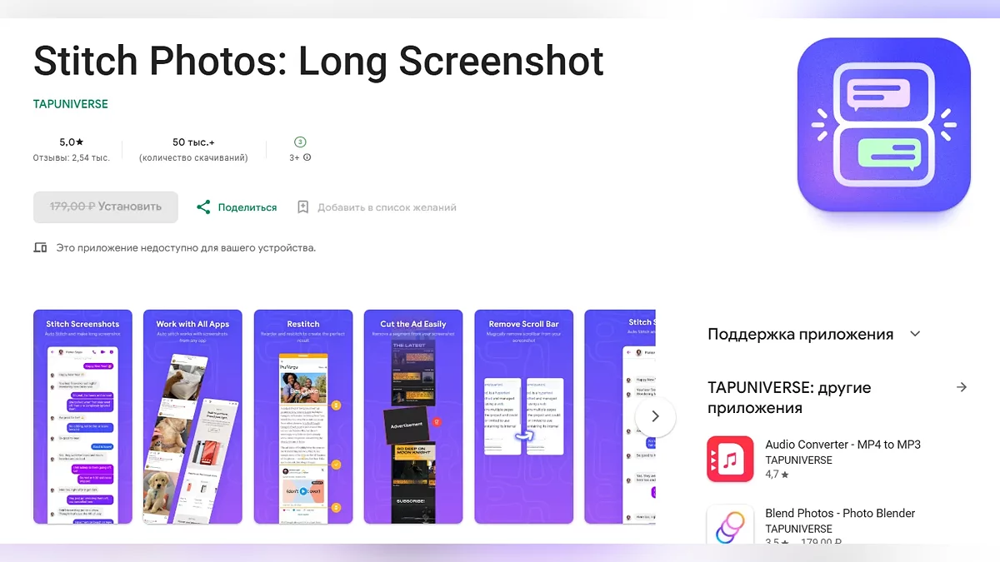The image size is (1000, 562).
Task: Click the Stitch Photos: Long Screenshot title
Action: click(318, 62)
